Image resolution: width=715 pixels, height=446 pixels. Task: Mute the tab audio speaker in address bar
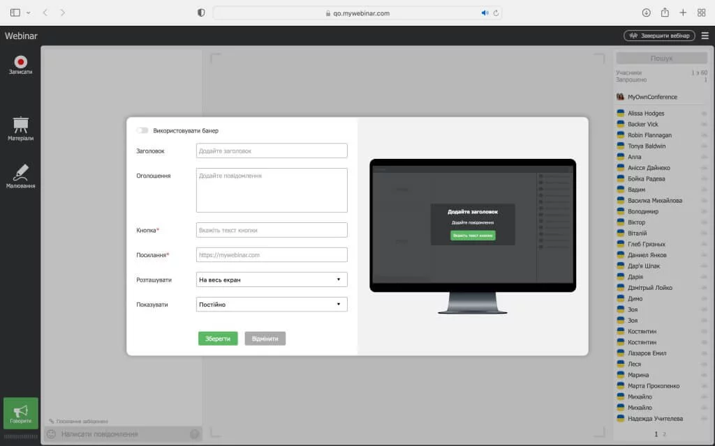point(485,13)
